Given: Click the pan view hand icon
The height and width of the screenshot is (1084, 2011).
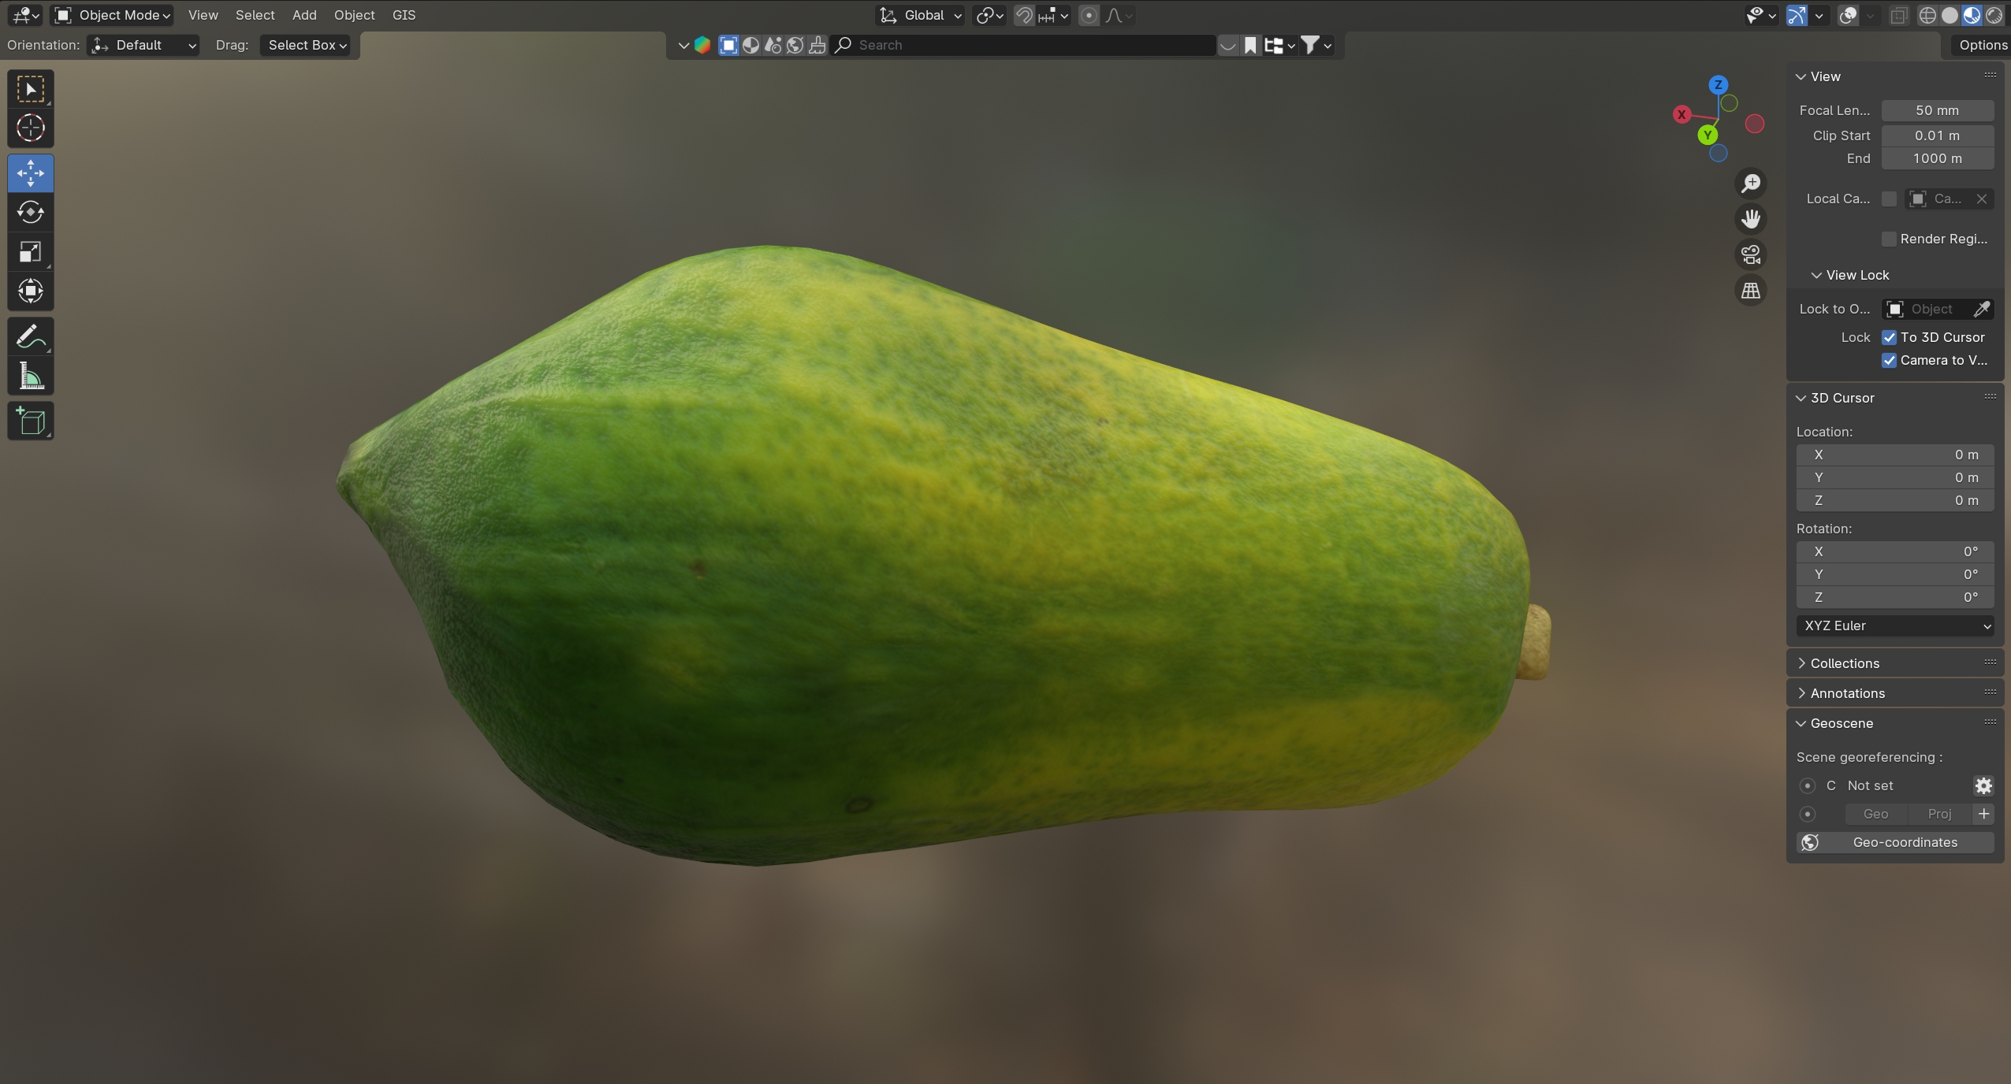Looking at the screenshot, I should point(1751,219).
